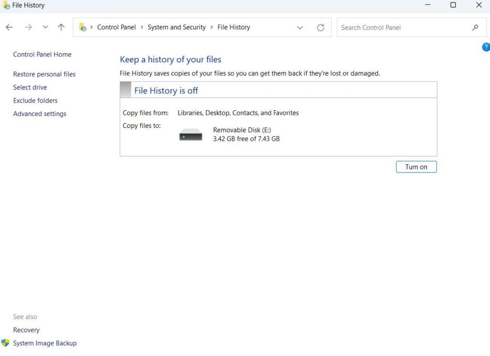Expand chevron after Control Panel breadcrumb

click(x=142, y=27)
